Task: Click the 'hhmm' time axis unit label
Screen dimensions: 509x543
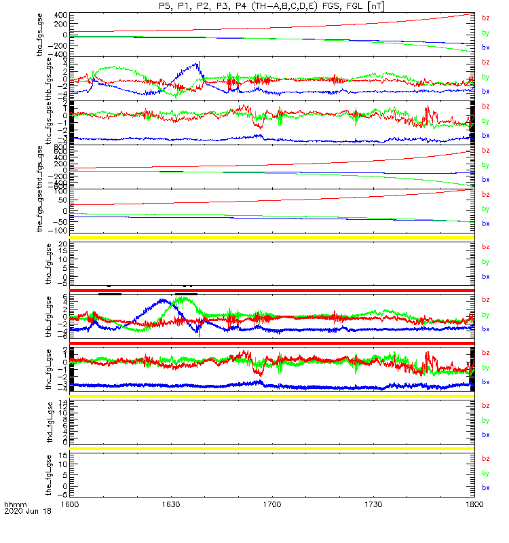Action: pyautogui.click(x=15, y=504)
